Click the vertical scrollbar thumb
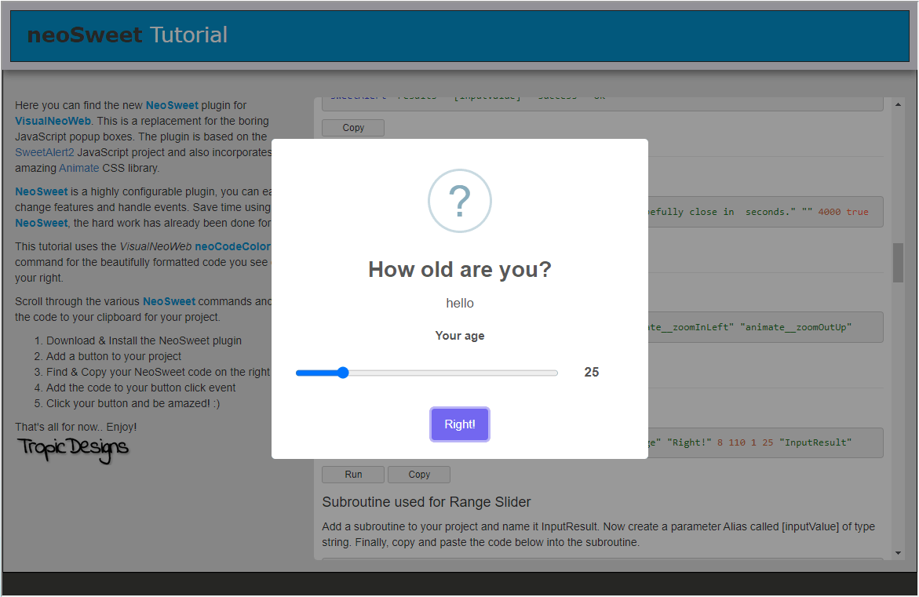Viewport: 919px width, 597px height. 898,263
